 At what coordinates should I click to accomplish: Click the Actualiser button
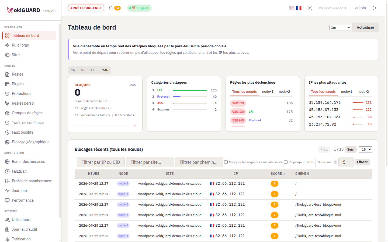(365, 27)
